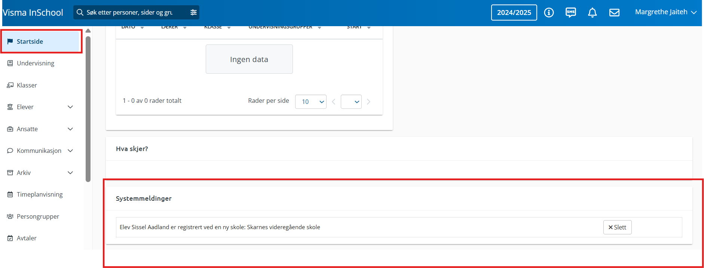Open the page number dropdown
The width and height of the screenshot is (704, 268).
point(351,102)
